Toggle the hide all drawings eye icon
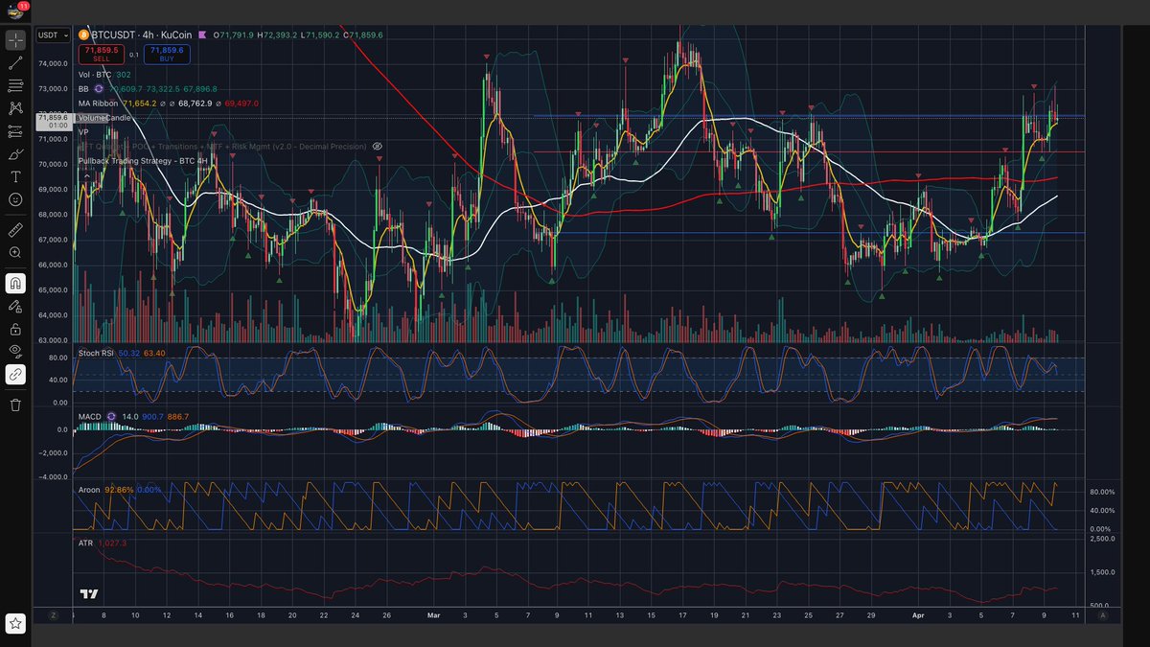The height and width of the screenshot is (647, 1150). 15,351
